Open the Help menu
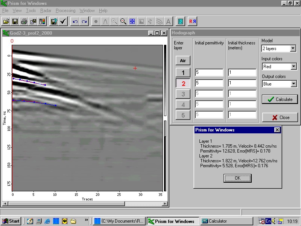The width and height of the screenshot is (301, 226). (103, 11)
